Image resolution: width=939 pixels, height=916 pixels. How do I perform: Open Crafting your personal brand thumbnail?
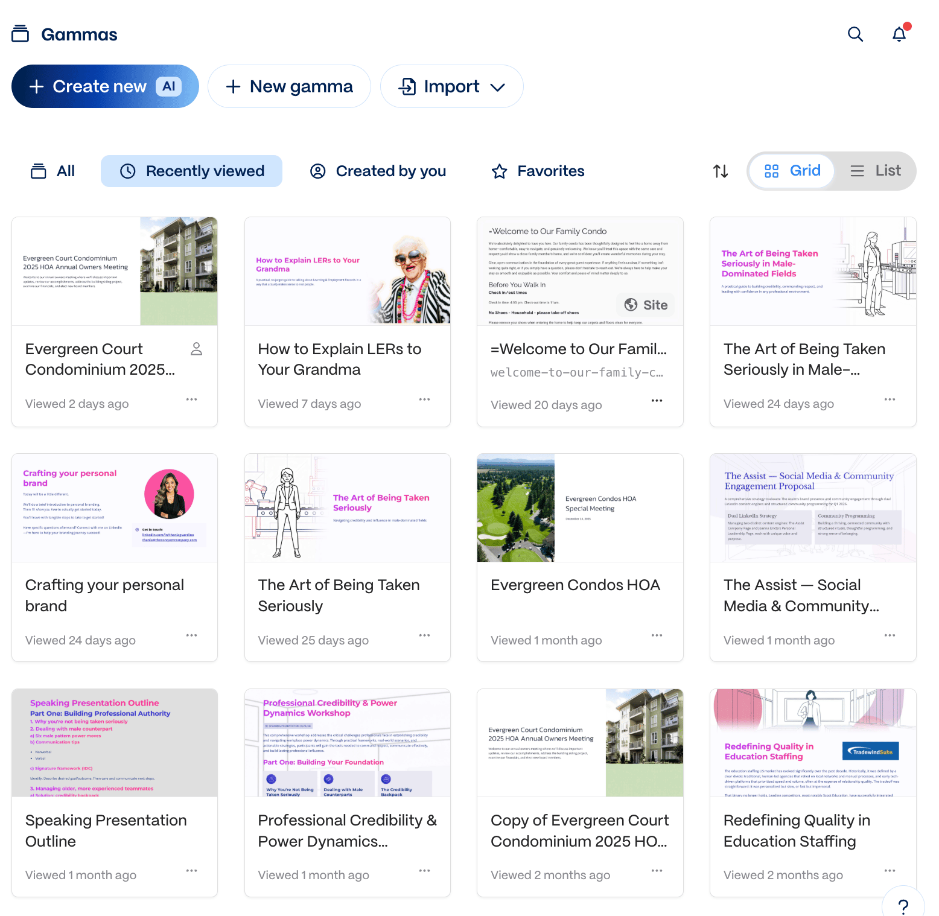115,508
